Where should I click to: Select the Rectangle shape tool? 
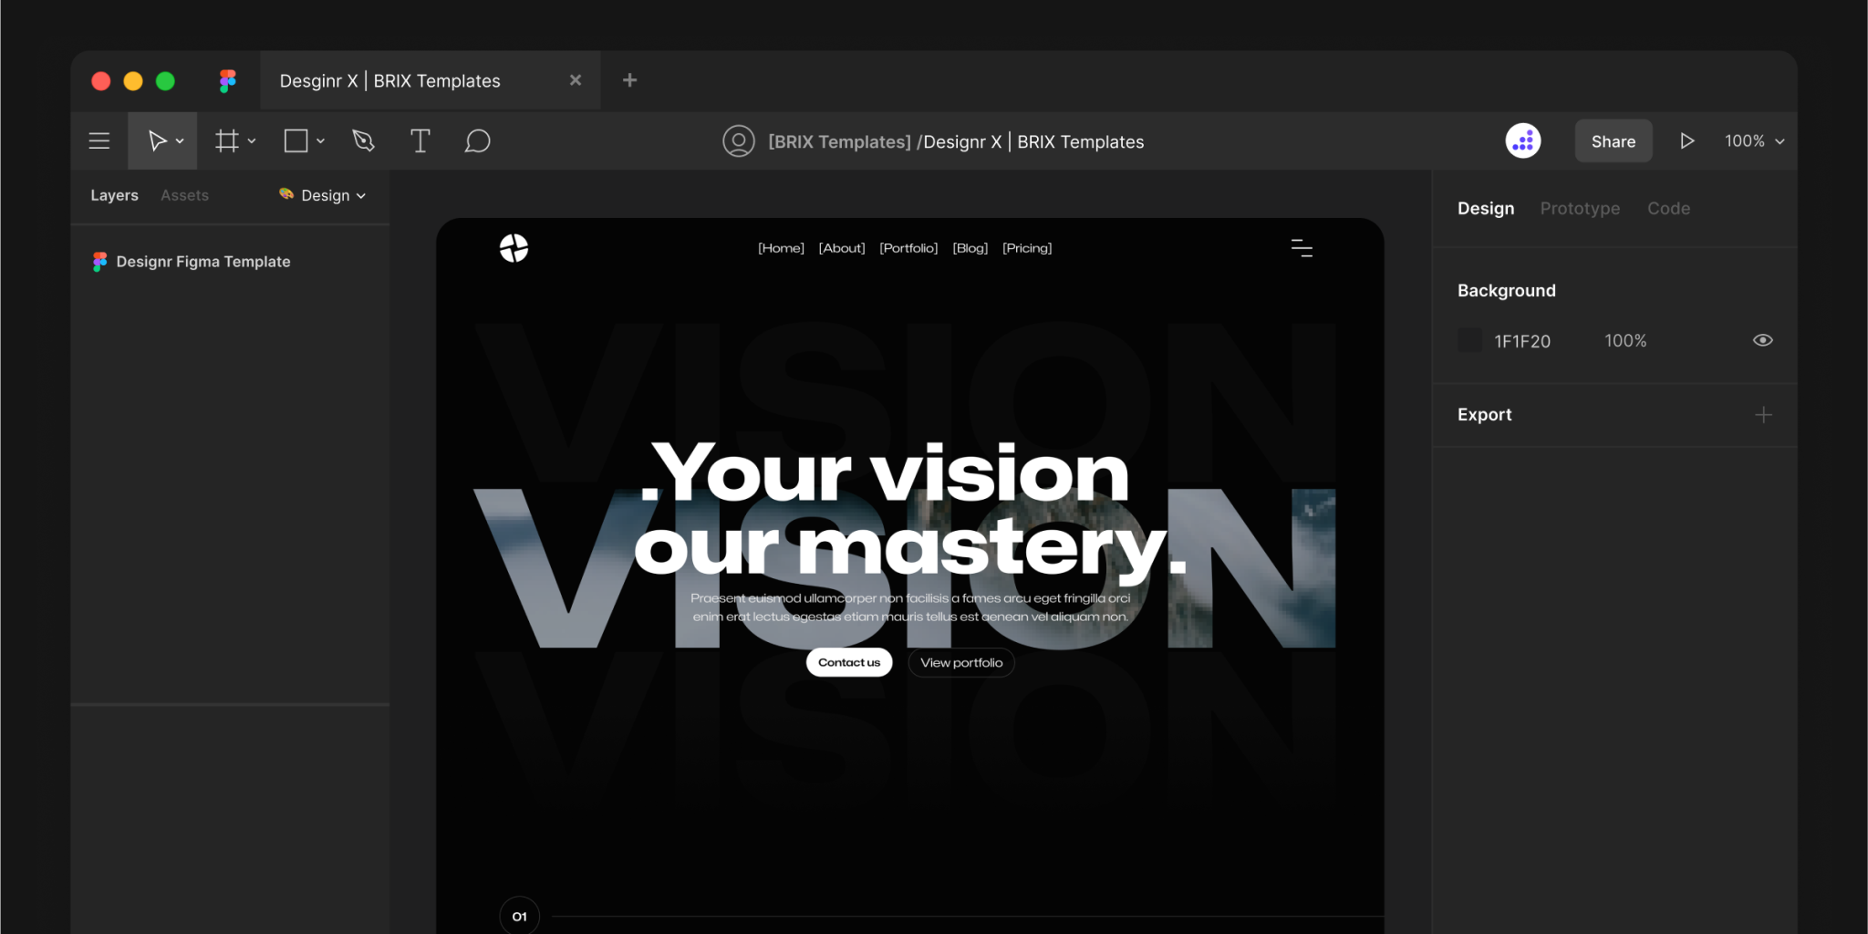(x=296, y=140)
